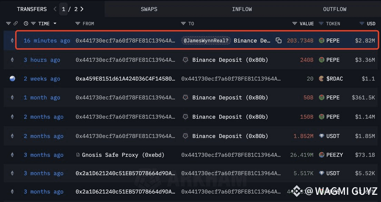Go to next transfers page arrow
Viewport: 381px width, 202px height.
(x=82, y=9)
